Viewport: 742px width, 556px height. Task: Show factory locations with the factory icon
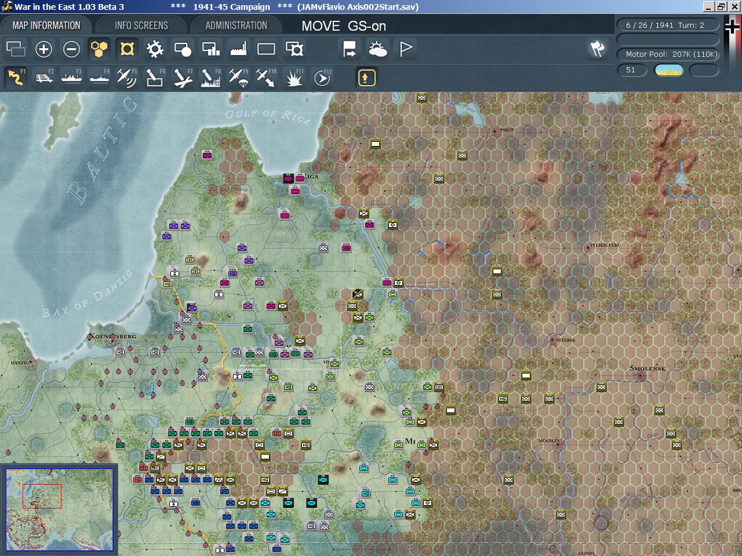coord(238,49)
